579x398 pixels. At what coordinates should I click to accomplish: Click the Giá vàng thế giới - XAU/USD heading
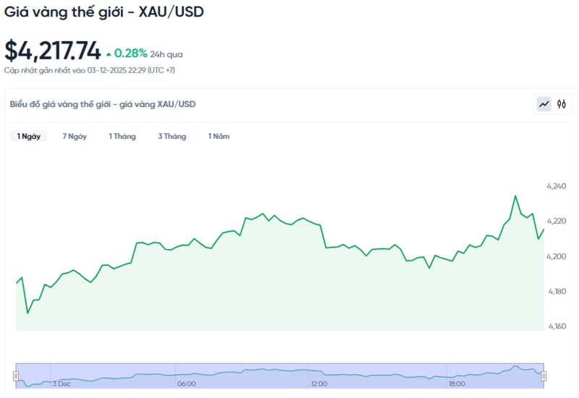click(104, 12)
